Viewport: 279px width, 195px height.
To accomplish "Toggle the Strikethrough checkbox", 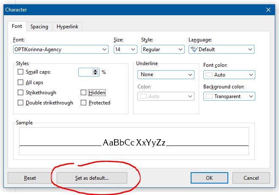I will [x=21, y=93].
